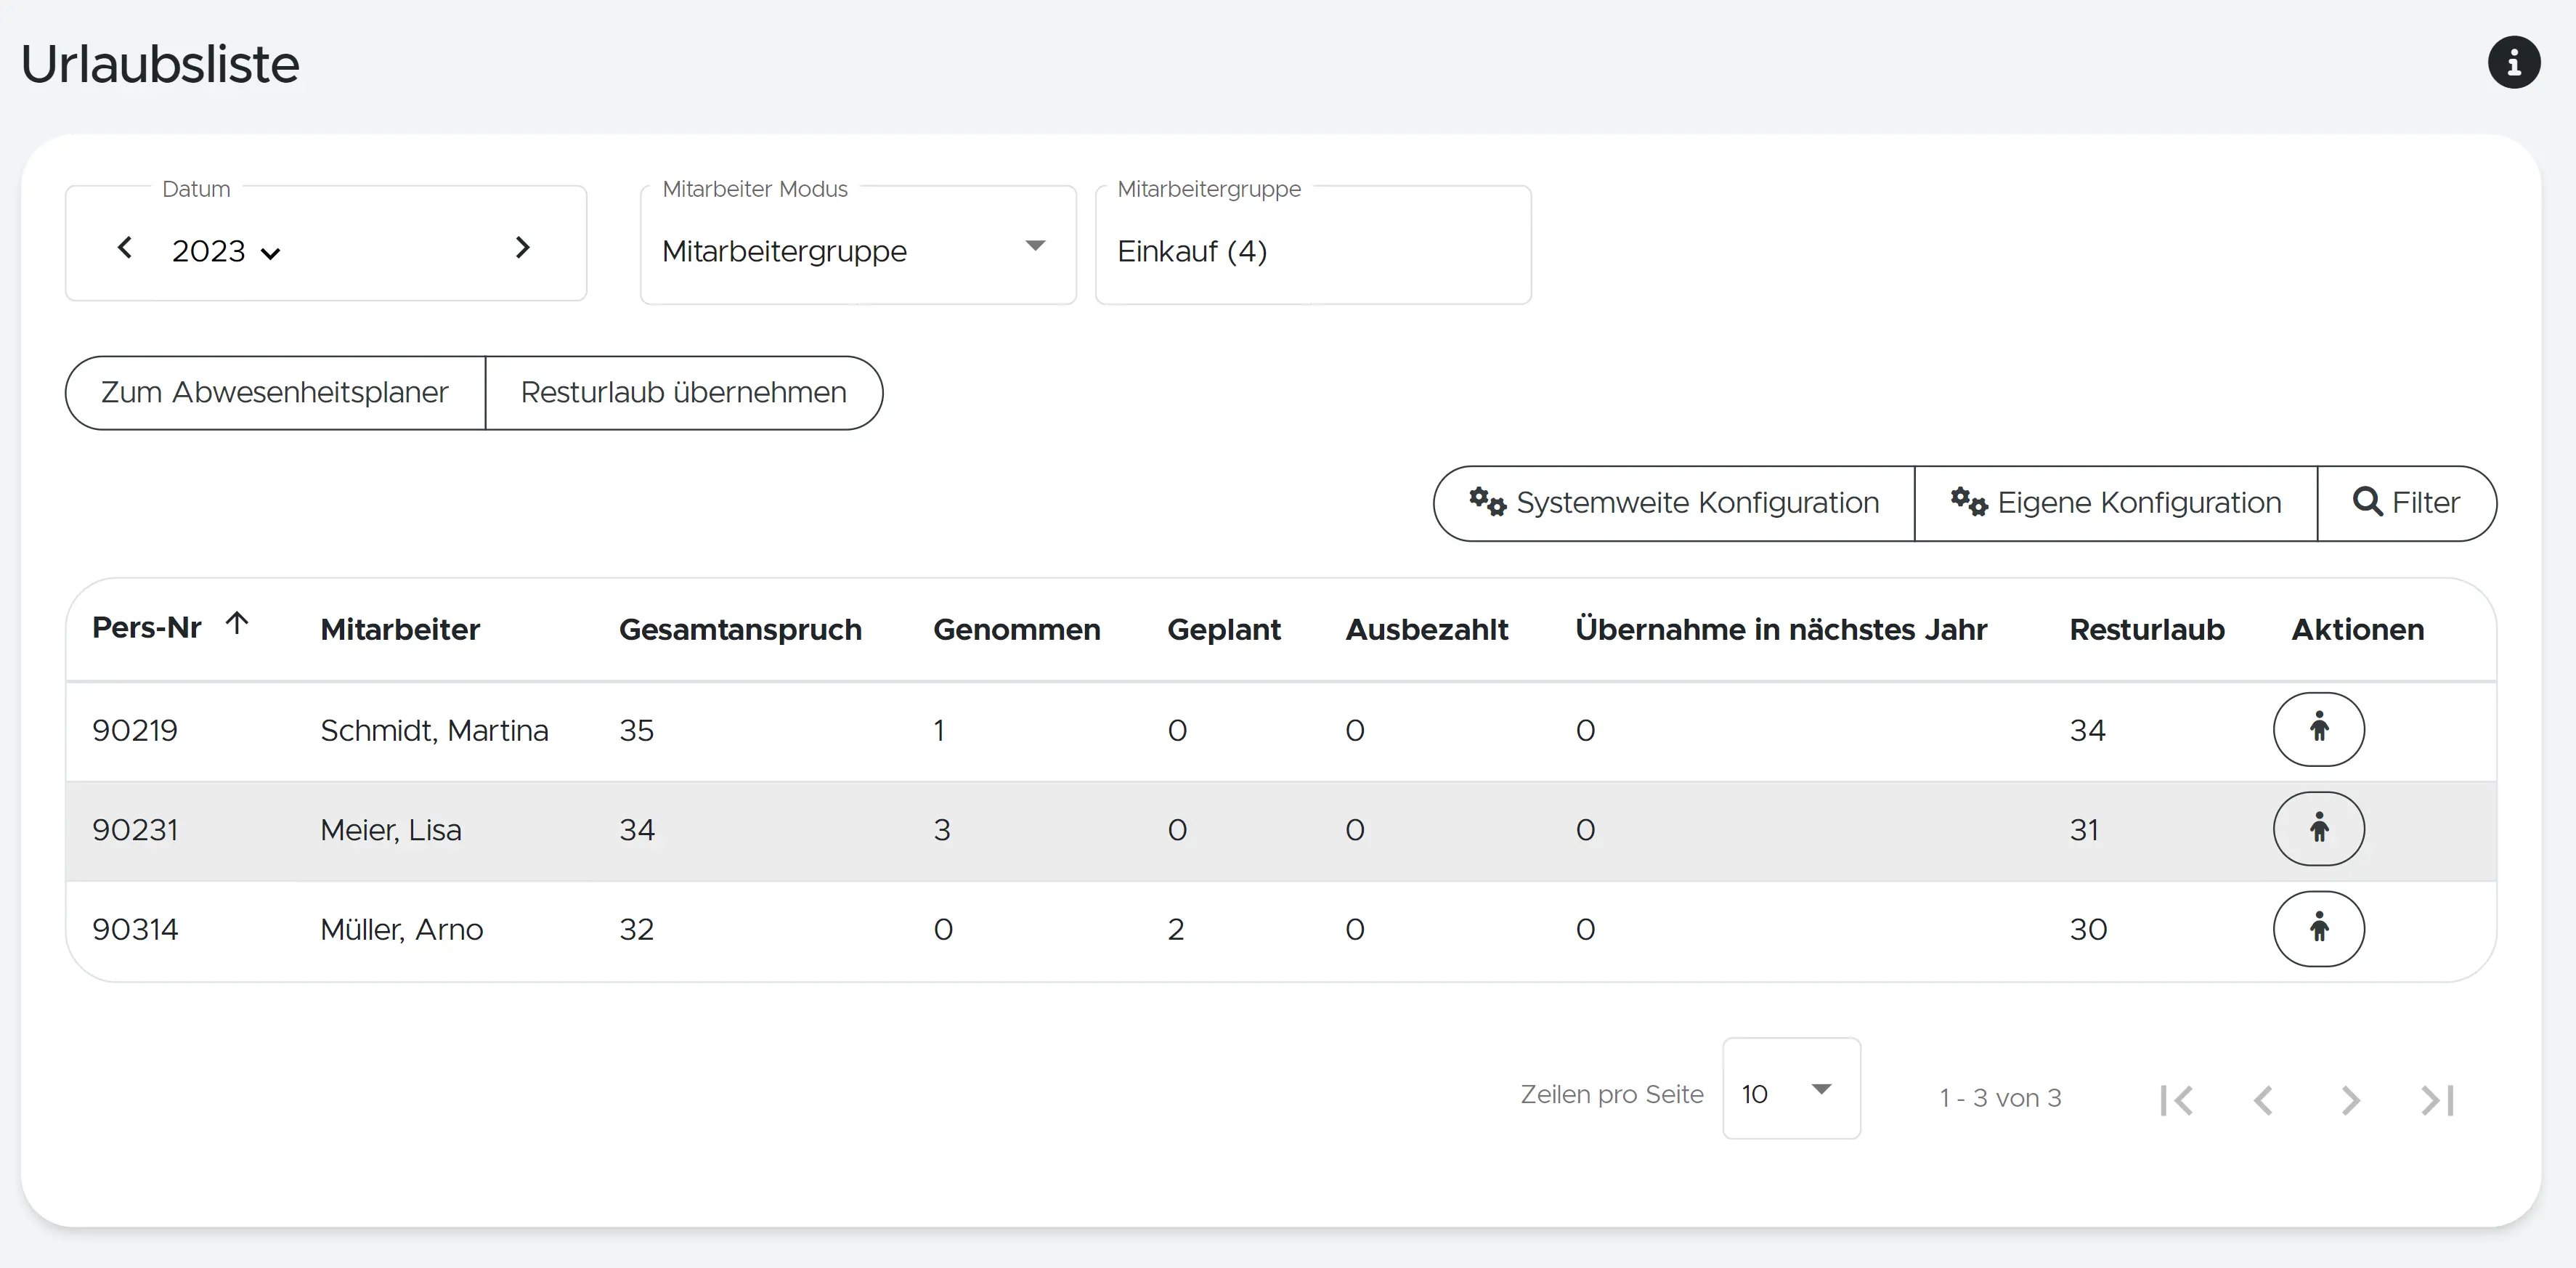
Task: Change Zeilen pro Seite dropdown
Action: point(1790,1090)
